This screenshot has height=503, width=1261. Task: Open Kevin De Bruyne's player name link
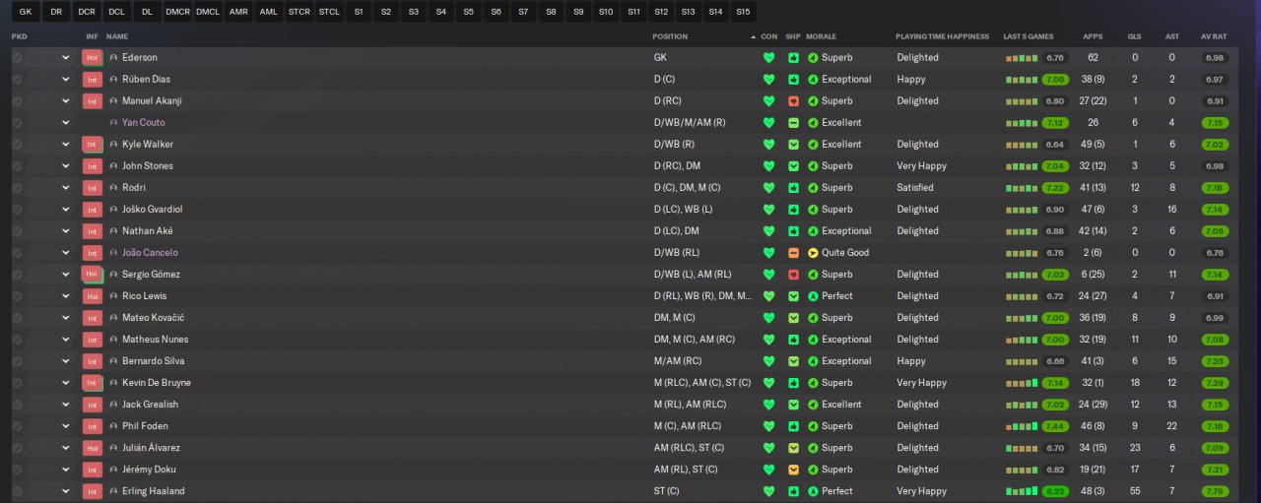[x=156, y=383]
